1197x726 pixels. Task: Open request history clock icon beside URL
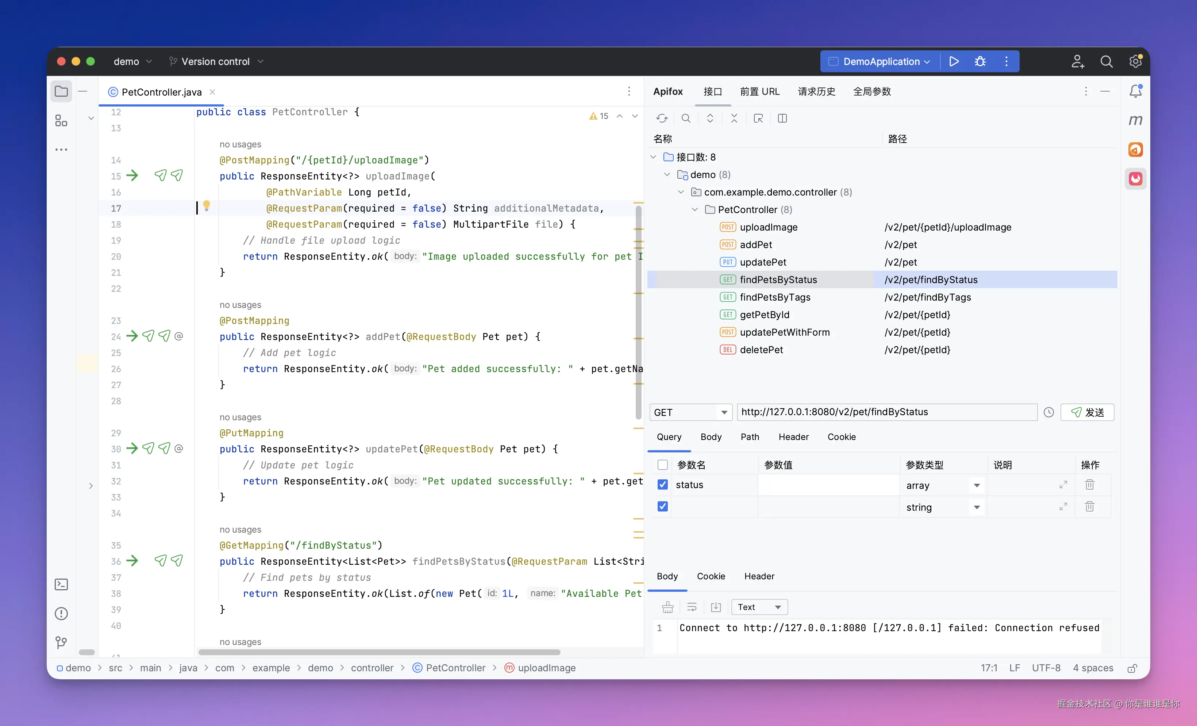[1048, 412]
